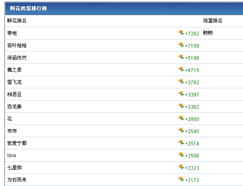Click the flower icon in the 布布 row
The width and height of the screenshot is (243, 186).
[x=181, y=130]
